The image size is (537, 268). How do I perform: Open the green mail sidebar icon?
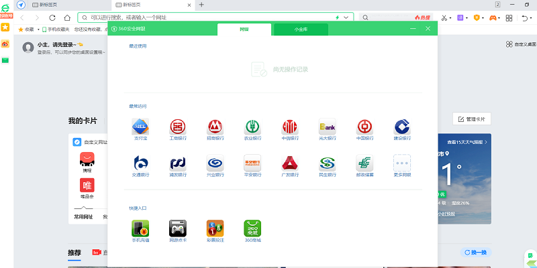tap(5, 60)
